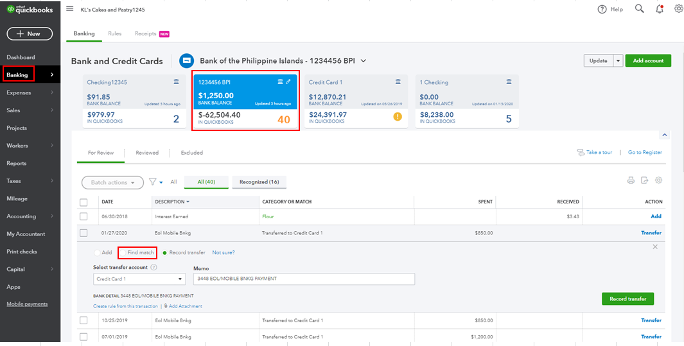Click the blue bank account icon beside title

[187, 60]
